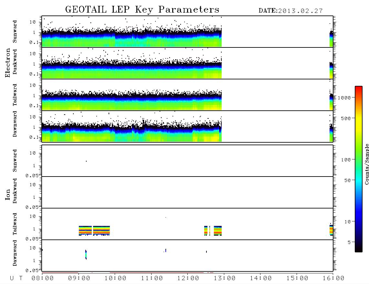Click the Electron Tailward spectrogram data
Screen dimensions: 369x284
coord(132,101)
